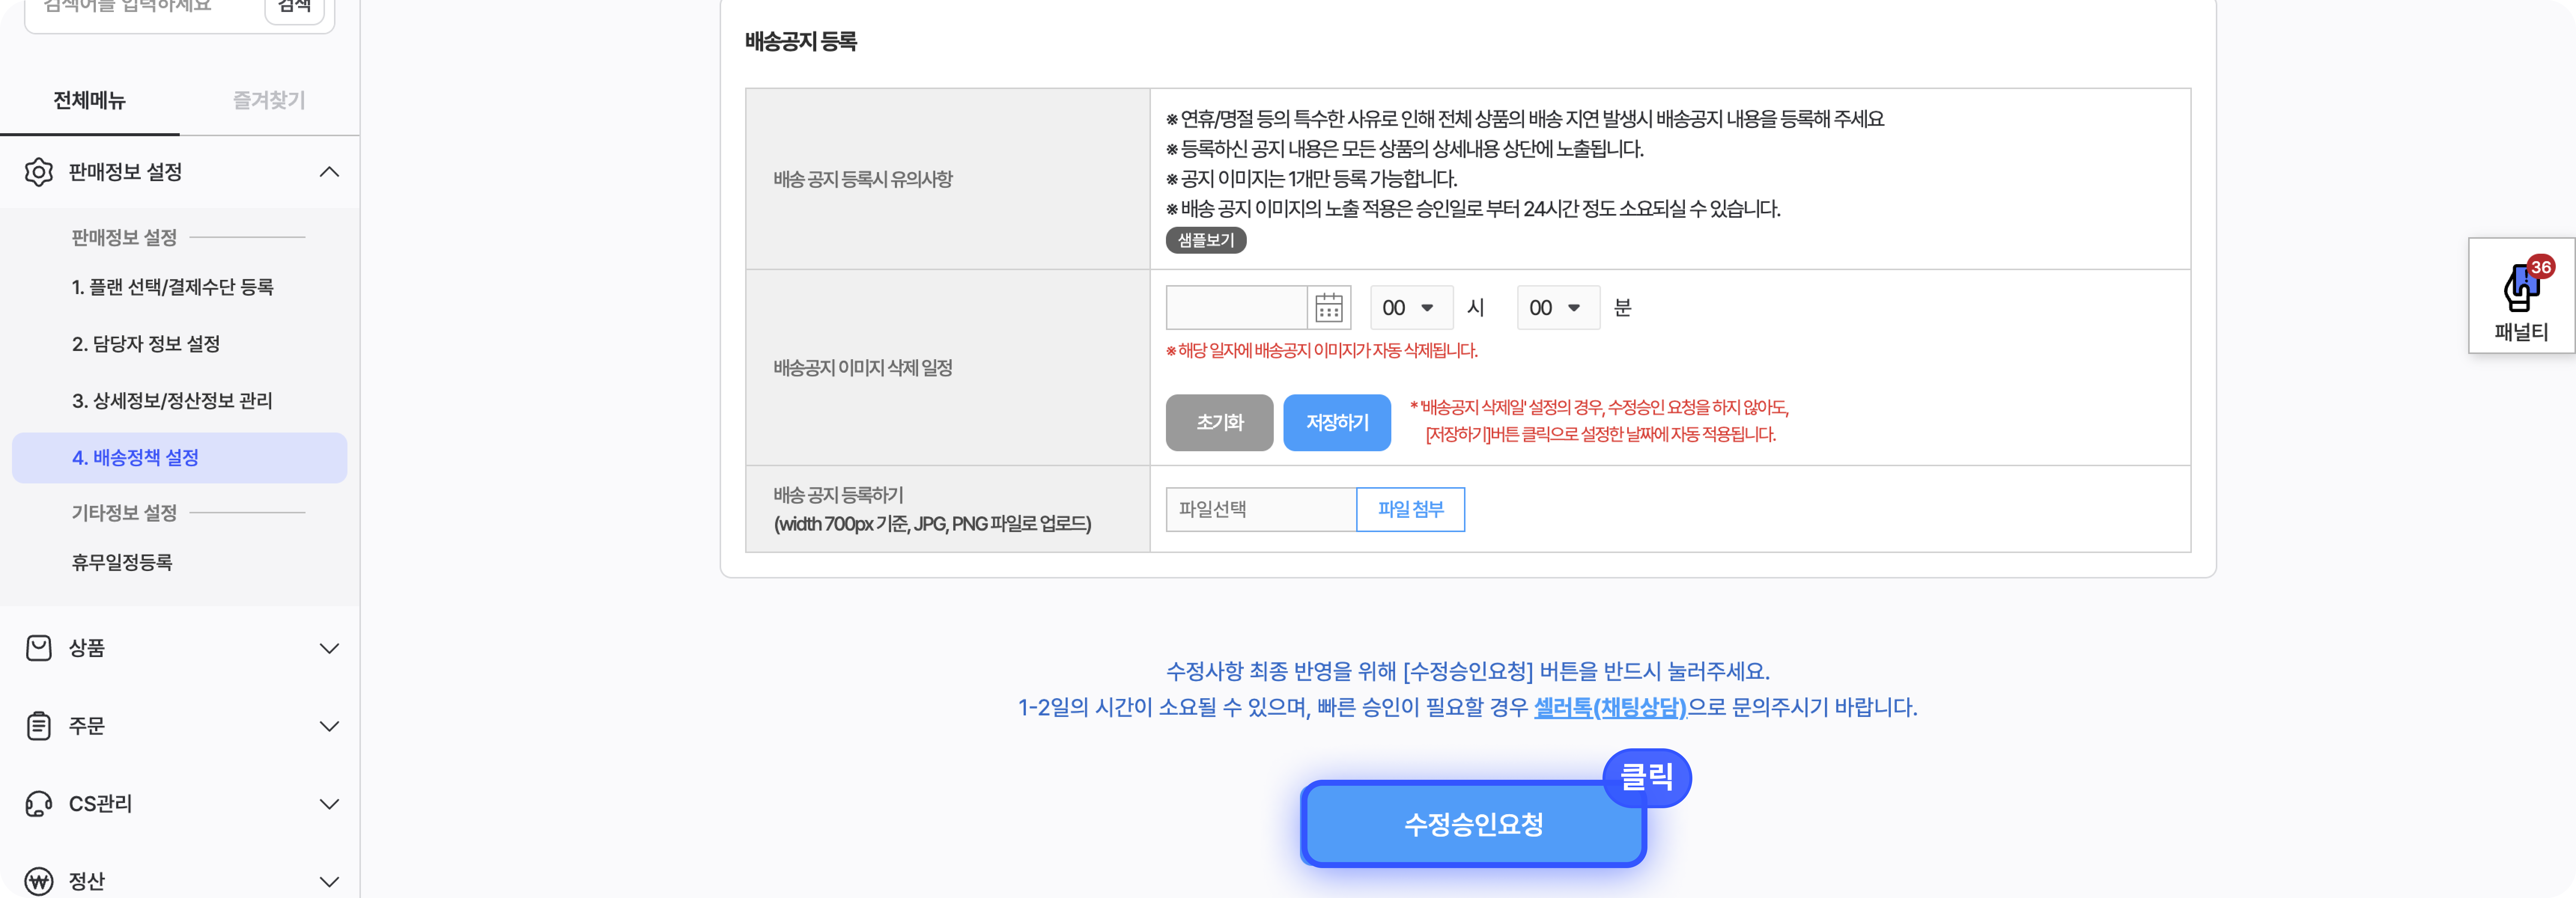Click the 초기화 reset button
The height and width of the screenshot is (898, 2576).
coord(1219,422)
